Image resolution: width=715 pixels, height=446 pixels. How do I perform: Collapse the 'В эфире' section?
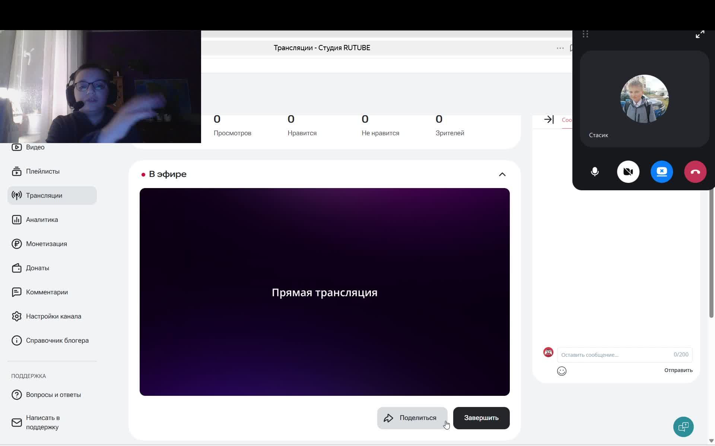502,174
